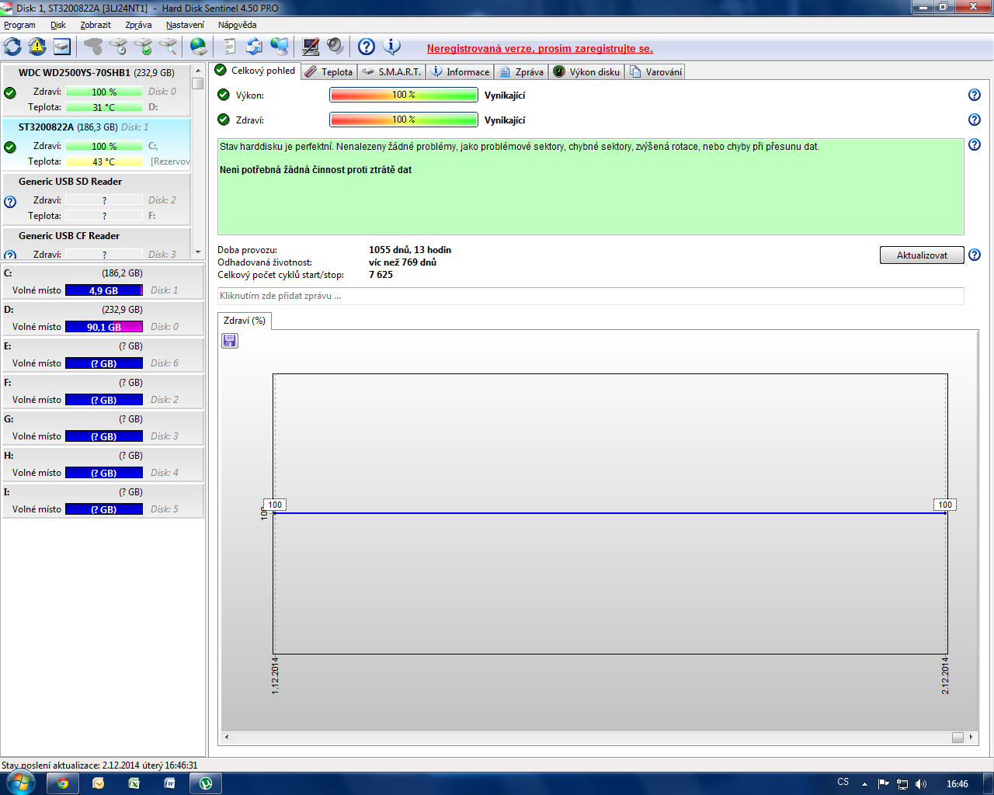Click help icon next to Výkon row
The width and height of the screenshot is (994, 795).
coord(975,95)
